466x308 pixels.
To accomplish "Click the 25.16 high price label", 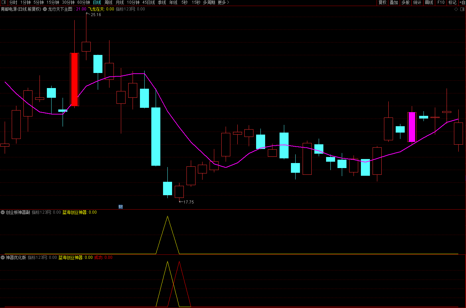I will 96,15.
